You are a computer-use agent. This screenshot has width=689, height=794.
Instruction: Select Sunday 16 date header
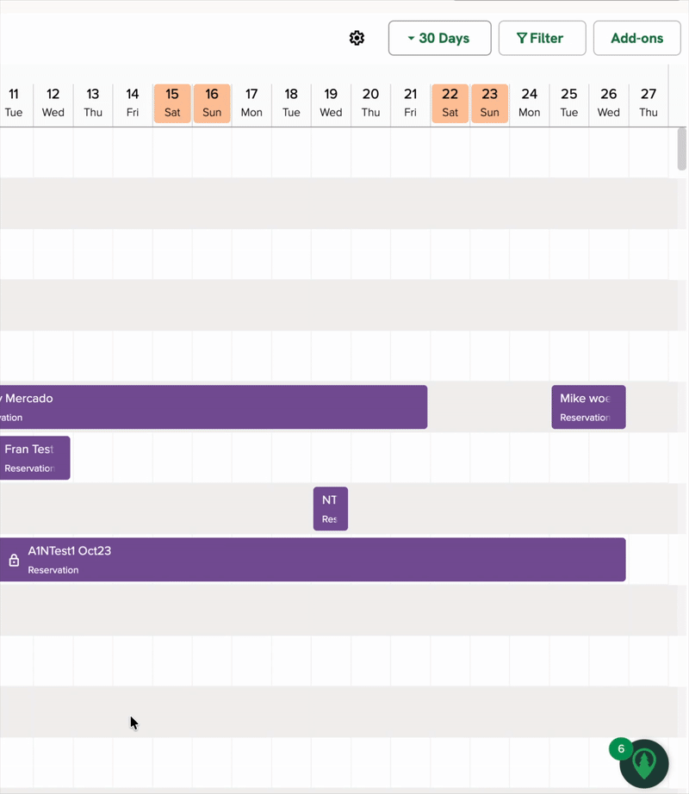[x=212, y=103]
